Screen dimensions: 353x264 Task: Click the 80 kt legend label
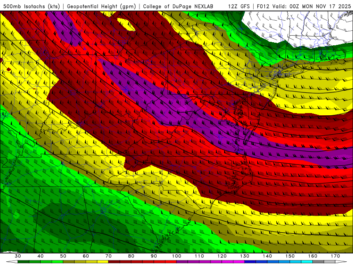(131, 256)
